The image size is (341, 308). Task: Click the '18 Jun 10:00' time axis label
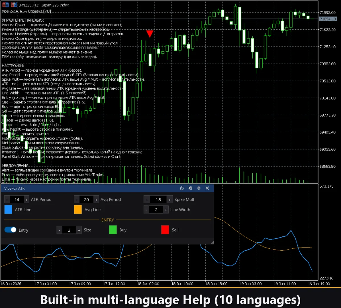tap(182, 284)
